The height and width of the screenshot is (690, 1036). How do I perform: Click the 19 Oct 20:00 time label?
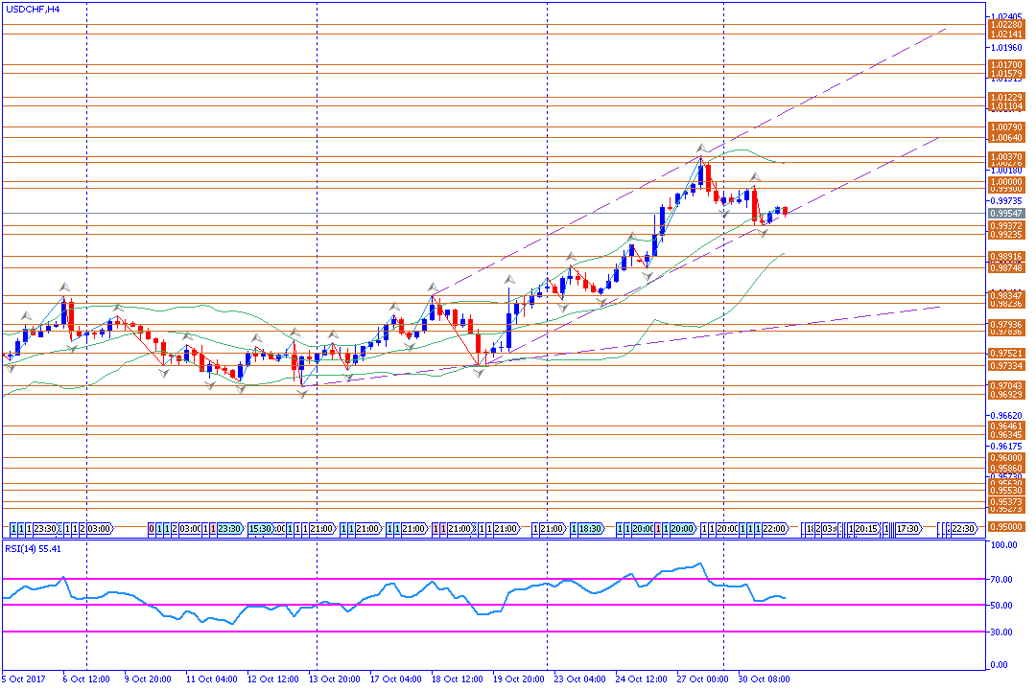pos(519,678)
